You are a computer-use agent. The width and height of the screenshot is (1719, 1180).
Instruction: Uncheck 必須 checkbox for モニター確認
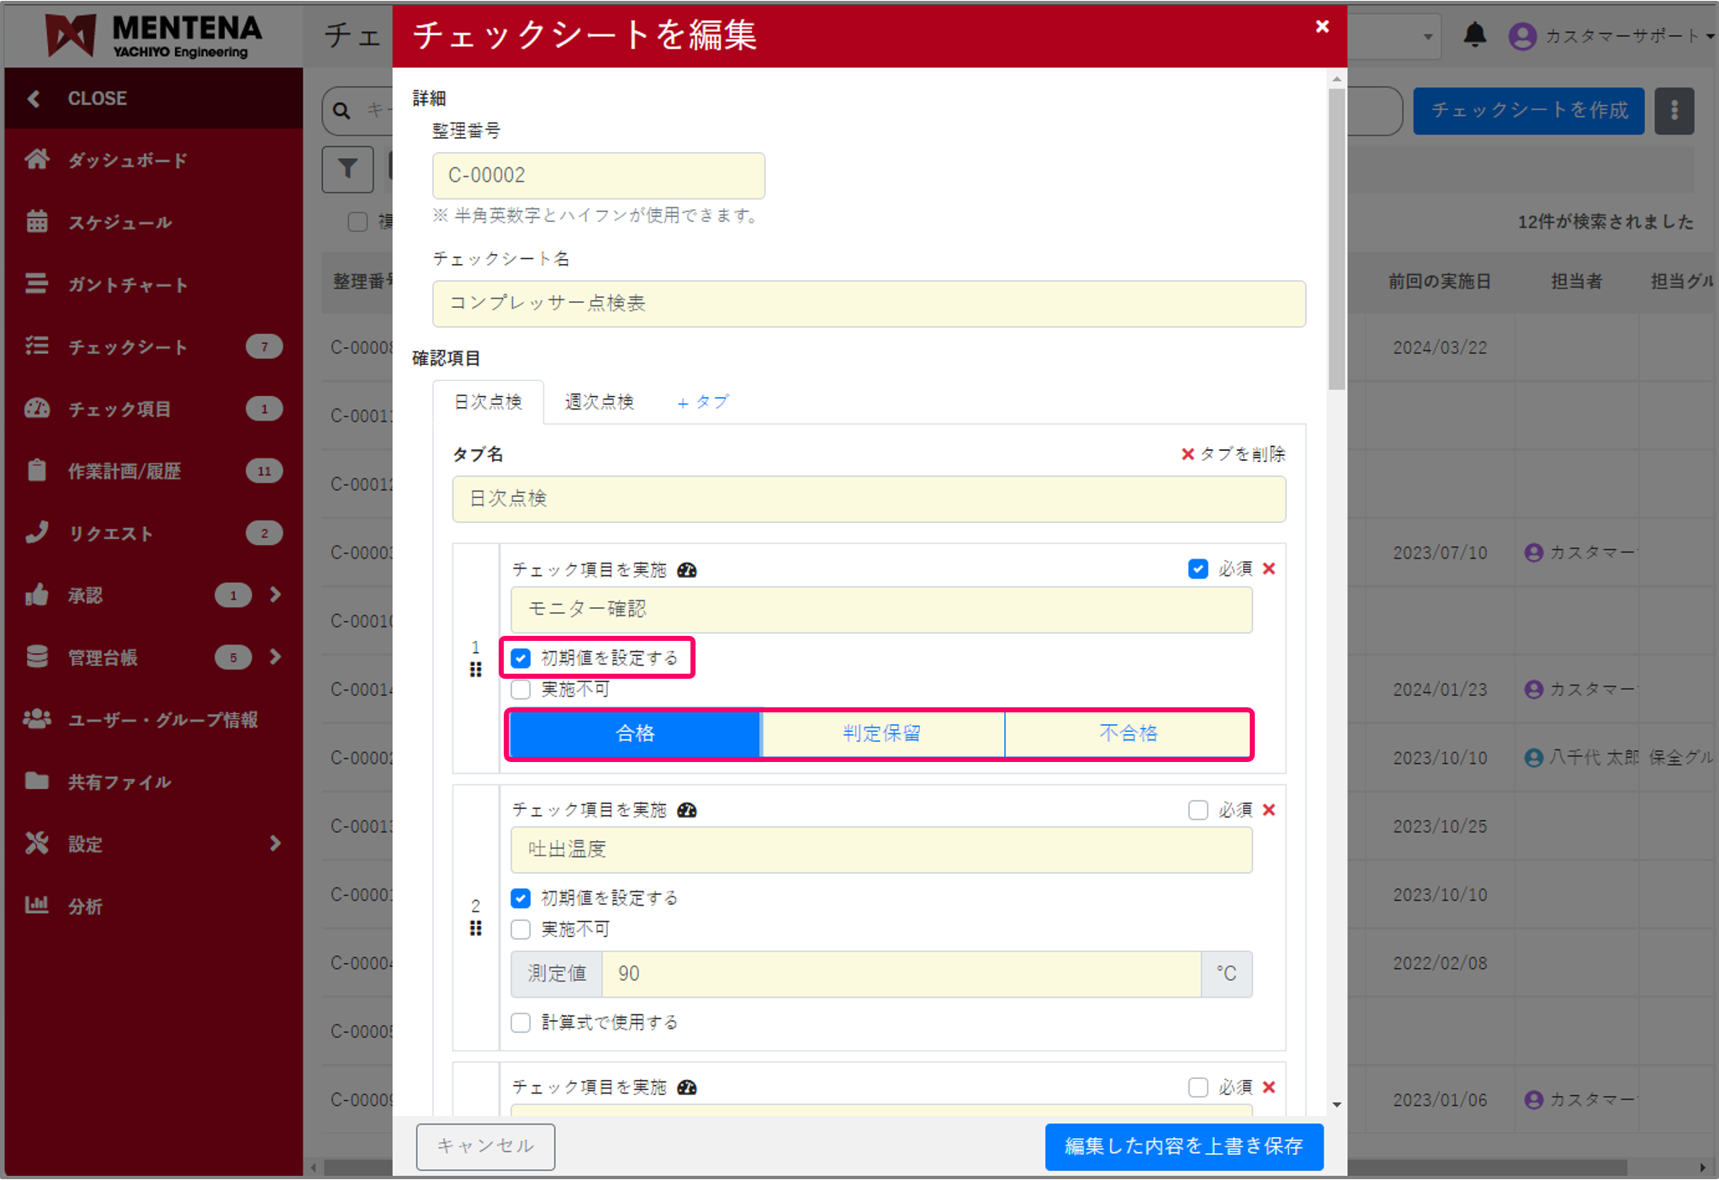1198,569
